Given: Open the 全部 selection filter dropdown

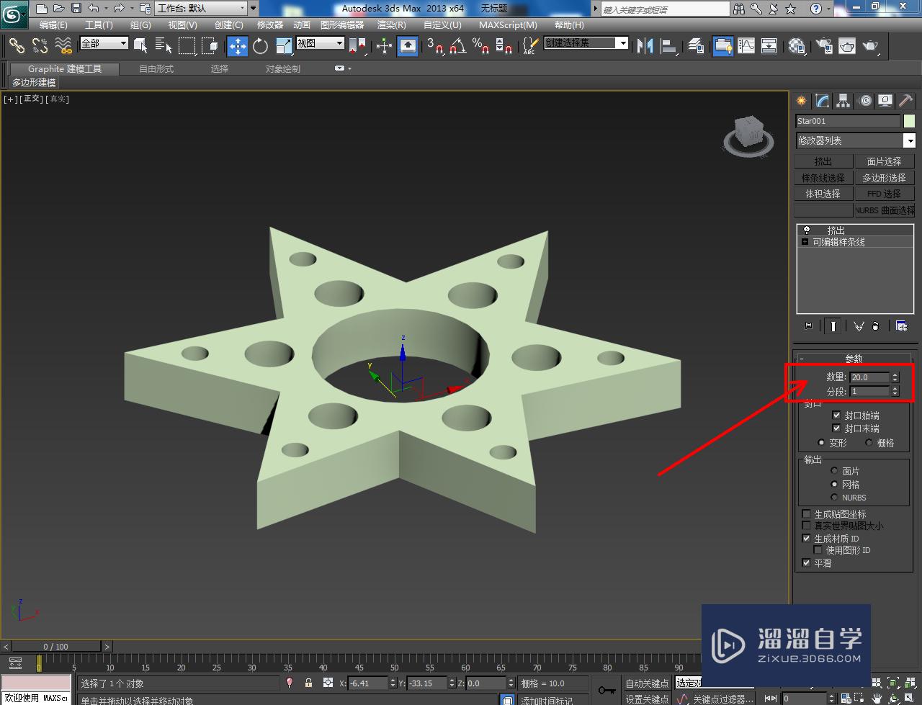Looking at the screenshot, I should tap(104, 43).
